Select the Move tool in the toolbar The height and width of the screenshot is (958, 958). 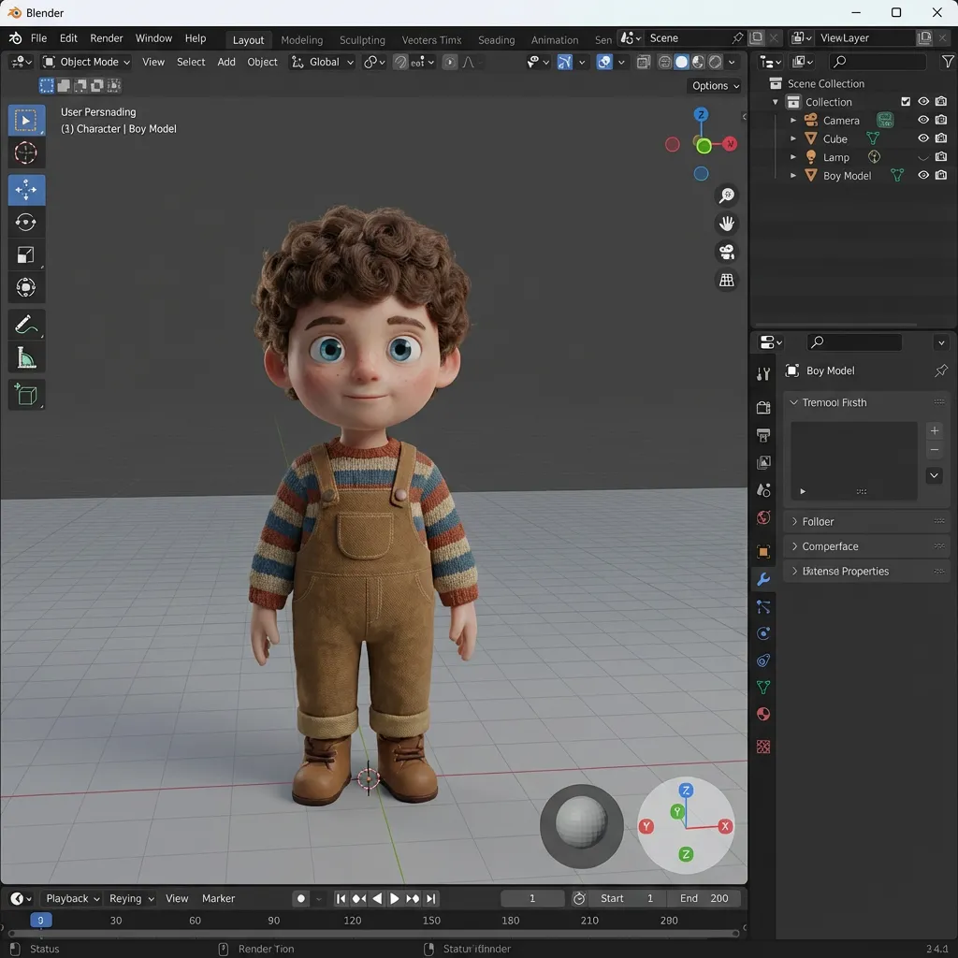point(26,189)
